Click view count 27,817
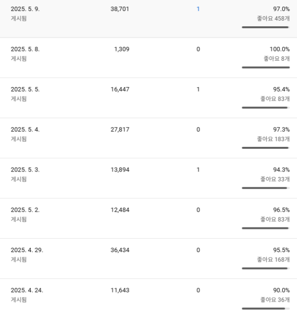 pyautogui.click(x=120, y=129)
